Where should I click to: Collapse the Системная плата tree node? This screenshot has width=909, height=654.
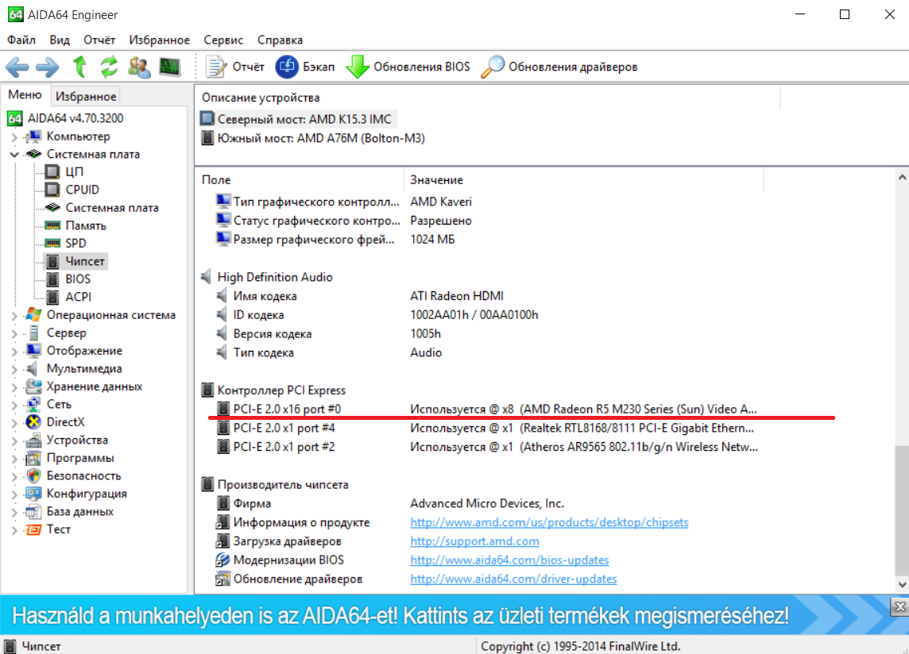14,155
